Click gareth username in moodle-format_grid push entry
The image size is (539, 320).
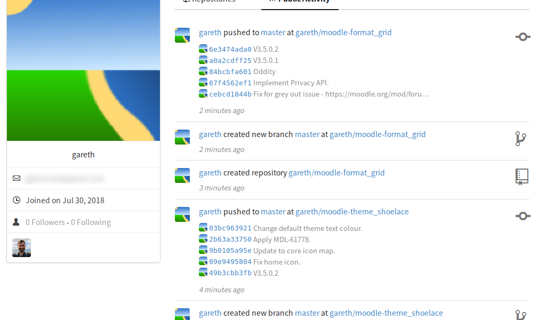click(210, 33)
